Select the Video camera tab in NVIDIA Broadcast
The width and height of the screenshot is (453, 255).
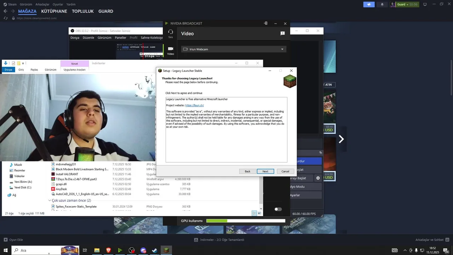click(x=171, y=51)
